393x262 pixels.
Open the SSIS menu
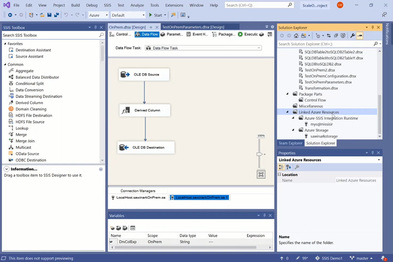click(107, 5)
